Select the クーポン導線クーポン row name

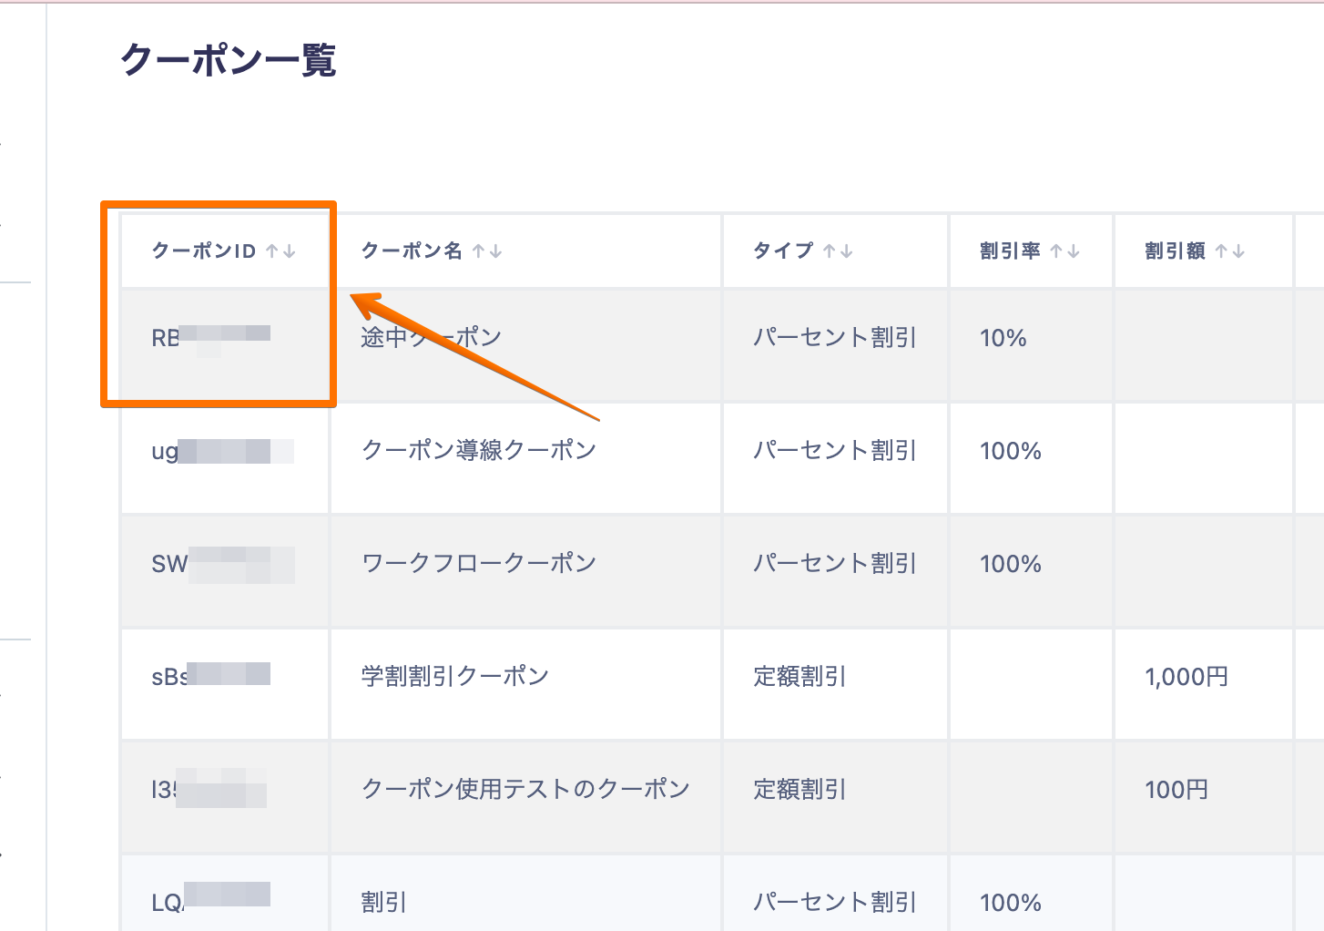tap(479, 450)
